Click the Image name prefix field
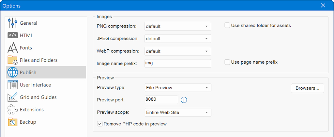The height and width of the screenshot is (137, 334). coord(178,64)
